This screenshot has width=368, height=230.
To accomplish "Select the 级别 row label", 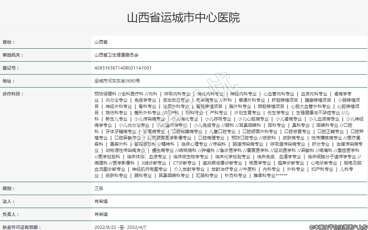I will 9,188.
